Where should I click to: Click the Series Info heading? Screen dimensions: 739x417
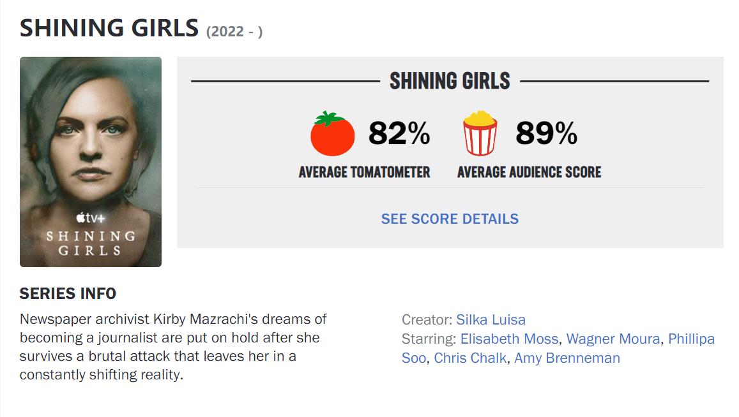[x=68, y=293]
